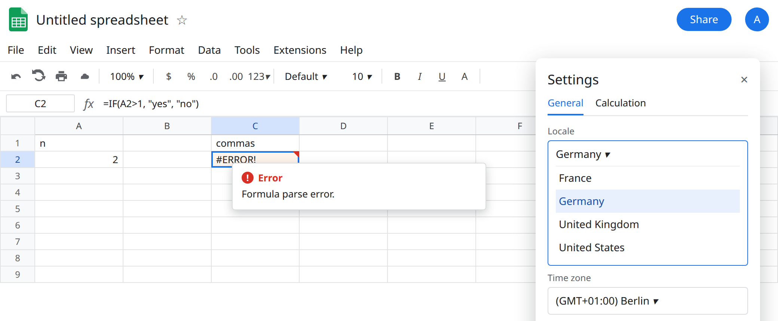This screenshot has height=321, width=778.
Task: Open the File menu
Action: click(16, 50)
